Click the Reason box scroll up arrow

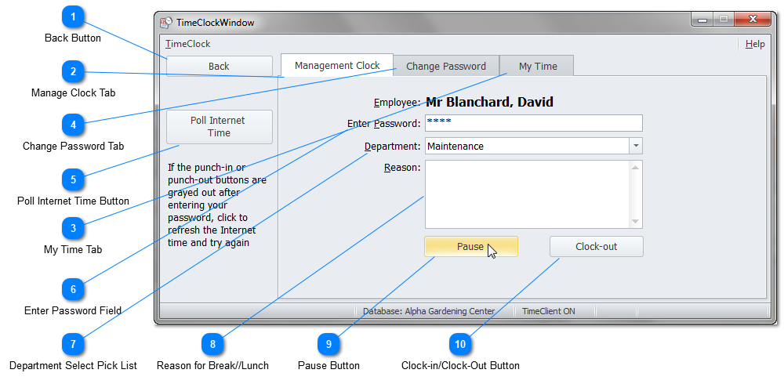[x=636, y=167]
